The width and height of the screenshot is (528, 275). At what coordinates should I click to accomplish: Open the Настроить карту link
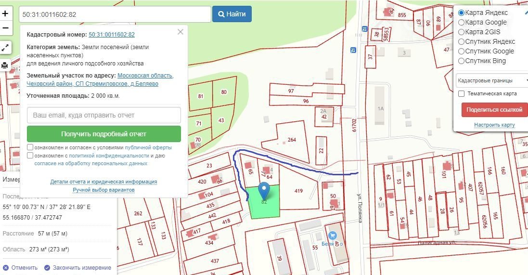coord(494,125)
